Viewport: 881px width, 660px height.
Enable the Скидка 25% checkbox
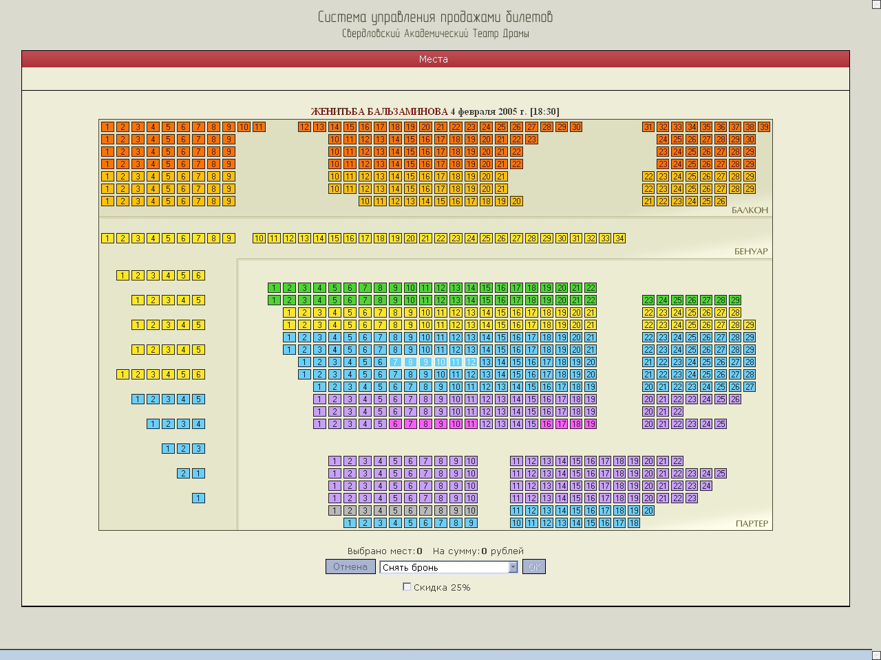(x=407, y=586)
